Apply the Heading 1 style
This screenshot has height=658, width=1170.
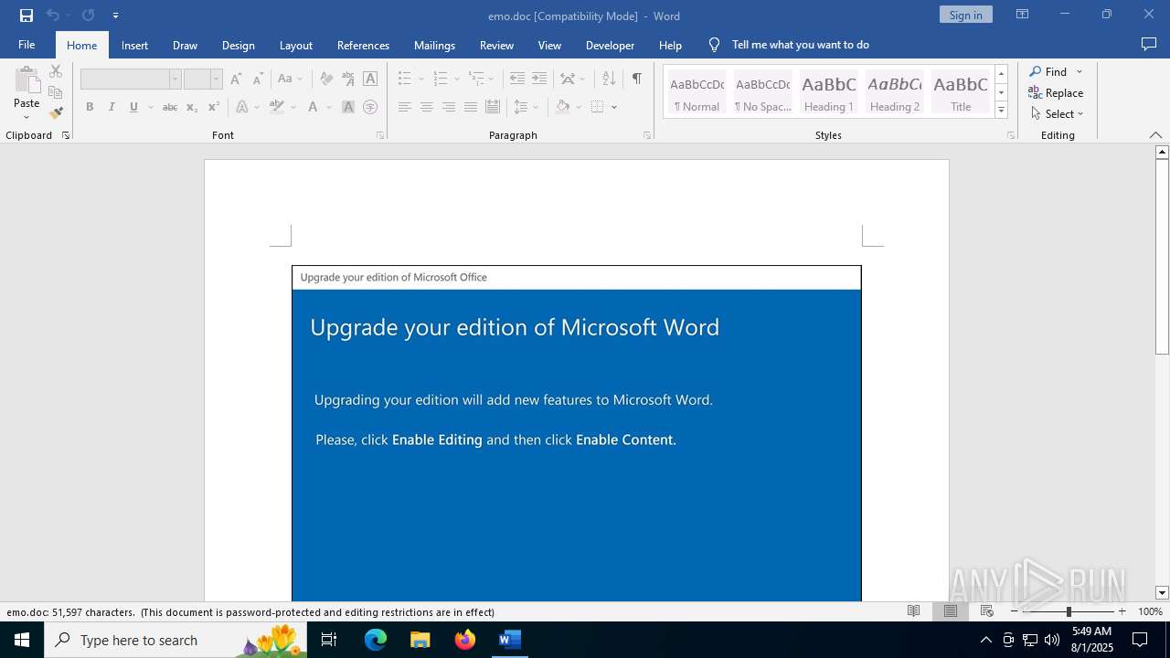[829, 92]
